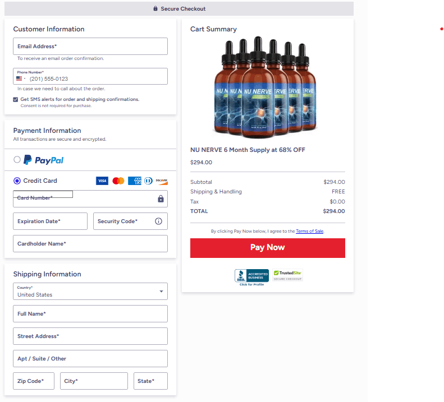This screenshot has width=444, height=402.
Task: Click the State field
Action: (150, 381)
